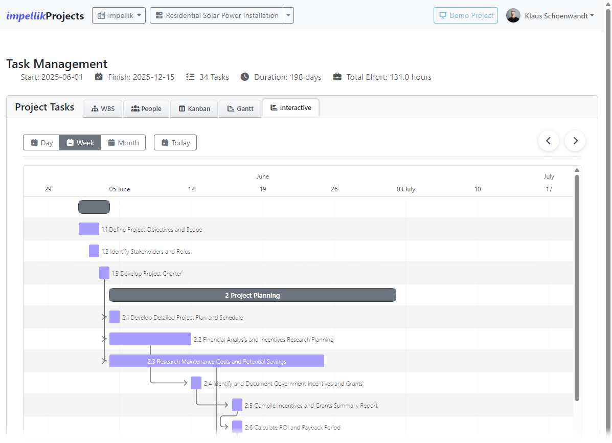612x443 pixels.
Task: Switch to the WBS tab
Action: [103, 108]
